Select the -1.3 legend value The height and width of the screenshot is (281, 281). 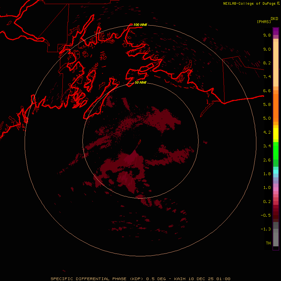(266, 229)
